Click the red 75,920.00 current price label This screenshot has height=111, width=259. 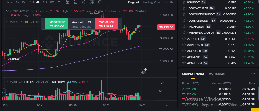point(166,27)
